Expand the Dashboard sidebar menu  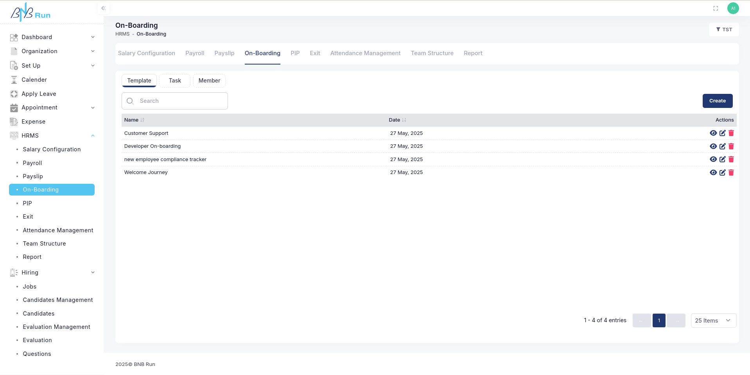coord(93,37)
